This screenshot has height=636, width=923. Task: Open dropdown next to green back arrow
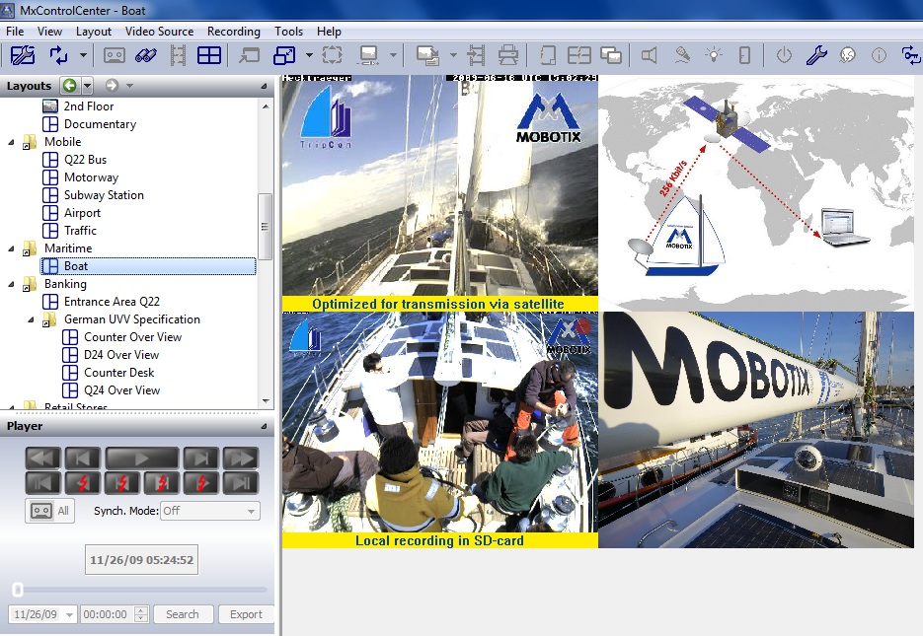point(87,86)
